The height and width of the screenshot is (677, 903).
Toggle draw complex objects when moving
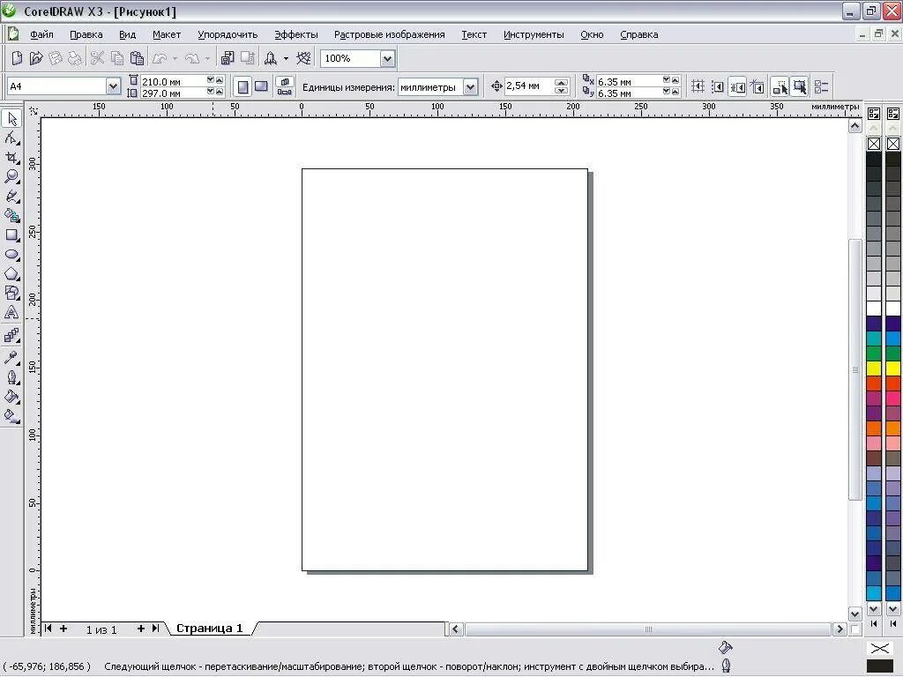tap(780, 87)
